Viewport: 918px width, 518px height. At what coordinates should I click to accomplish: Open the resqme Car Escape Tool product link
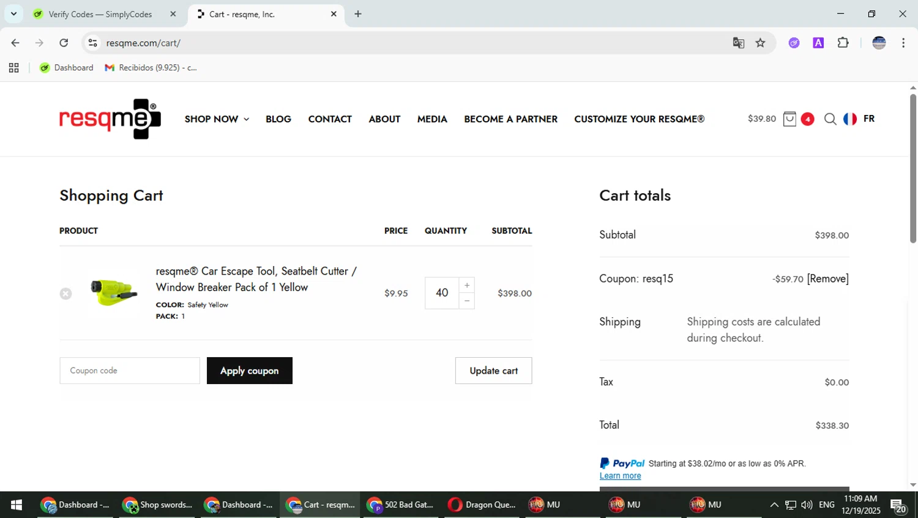pos(256,279)
